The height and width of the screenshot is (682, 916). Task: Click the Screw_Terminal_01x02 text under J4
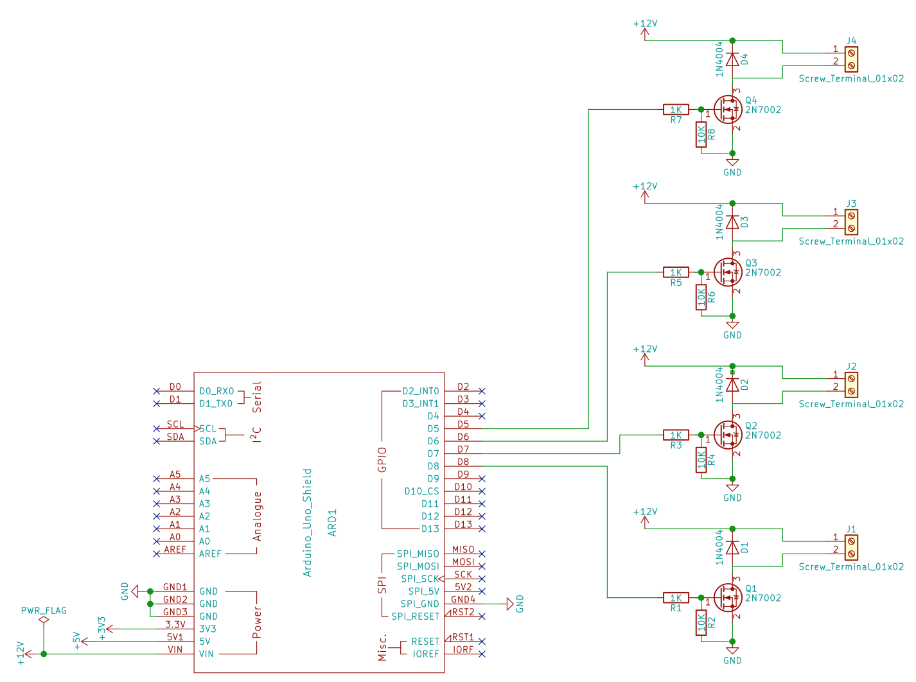point(851,79)
